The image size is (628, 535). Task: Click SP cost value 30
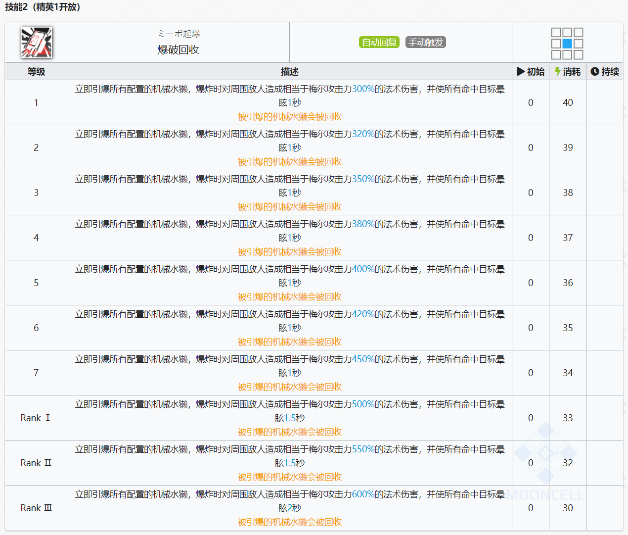click(568, 508)
